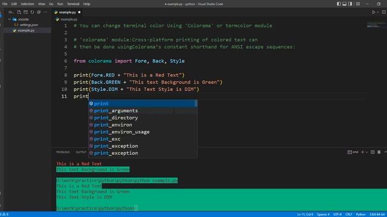The height and width of the screenshot is (217, 387).
Task: Minimize the VS Code window
Action: pos(367,4)
